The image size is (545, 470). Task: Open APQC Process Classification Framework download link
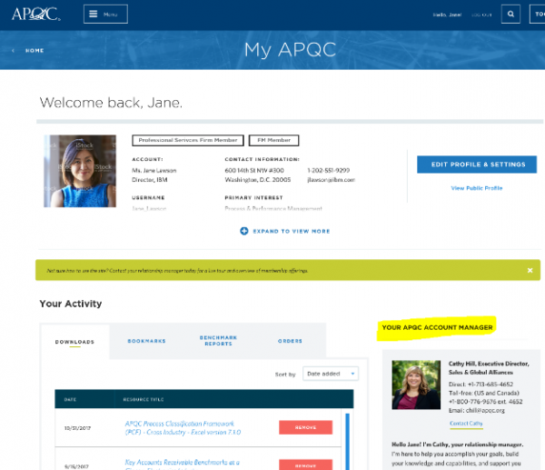coord(183,428)
